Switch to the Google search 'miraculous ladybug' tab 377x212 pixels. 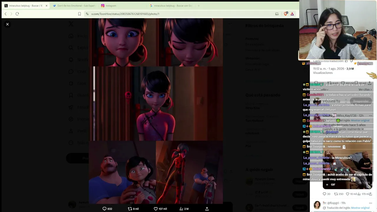(171, 6)
